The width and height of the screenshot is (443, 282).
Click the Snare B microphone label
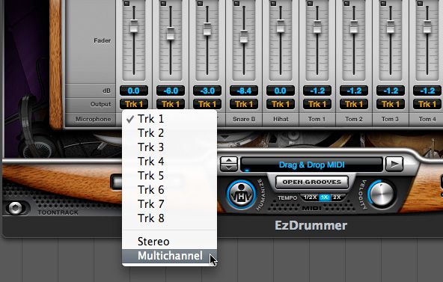244,119
